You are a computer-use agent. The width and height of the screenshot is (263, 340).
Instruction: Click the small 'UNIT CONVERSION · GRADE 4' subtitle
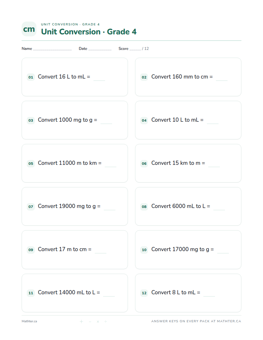coord(70,24)
